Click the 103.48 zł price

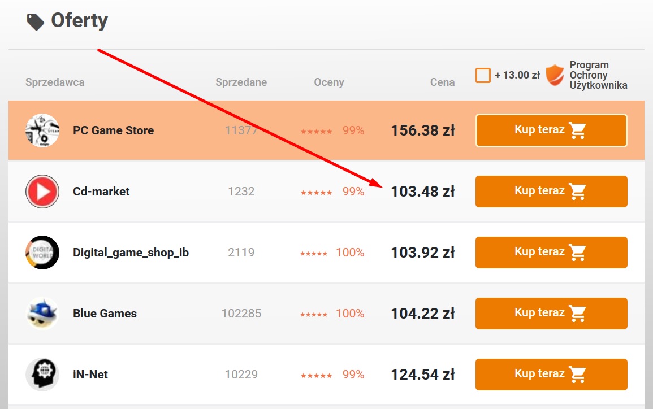coord(423,192)
